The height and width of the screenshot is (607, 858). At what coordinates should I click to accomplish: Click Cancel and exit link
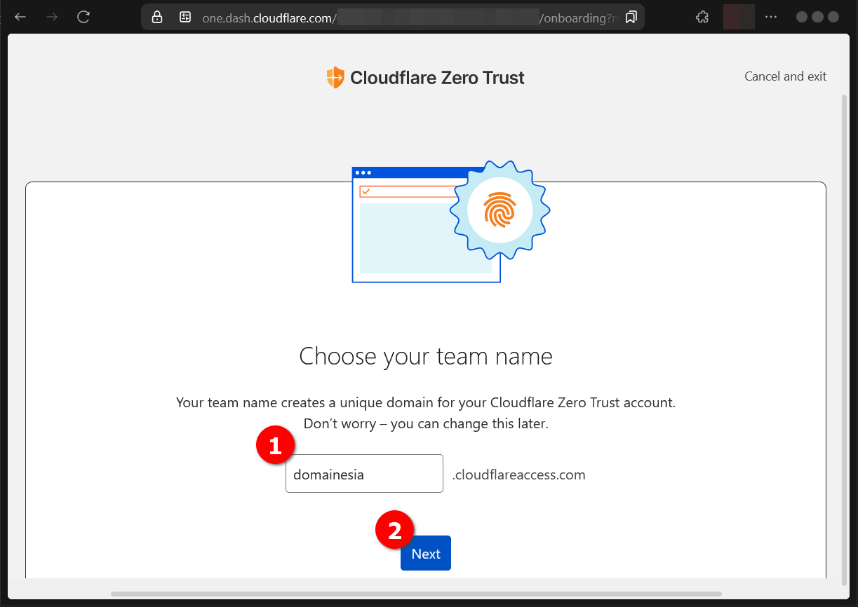tap(785, 76)
